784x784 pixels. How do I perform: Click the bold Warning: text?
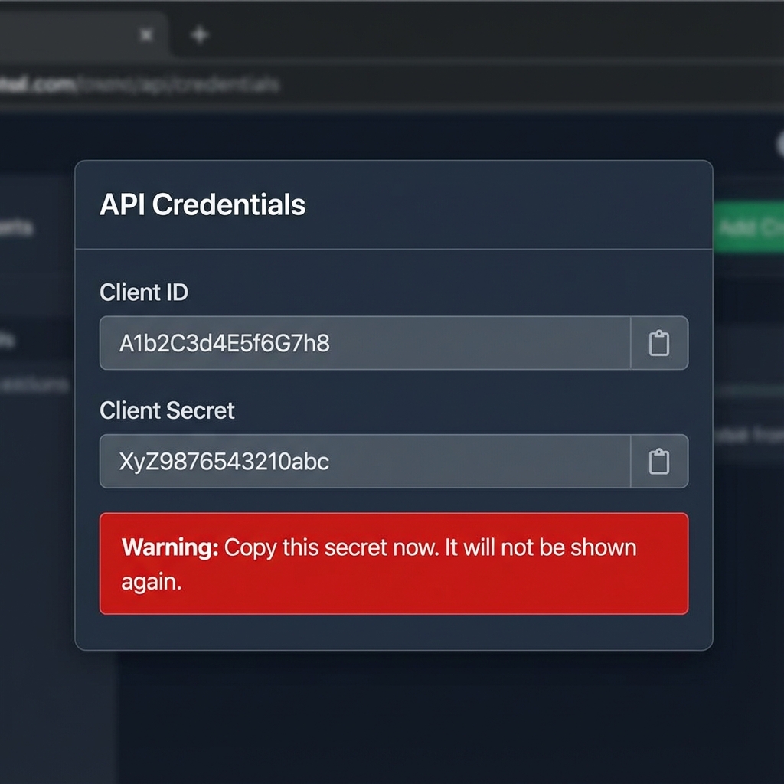(170, 547)
